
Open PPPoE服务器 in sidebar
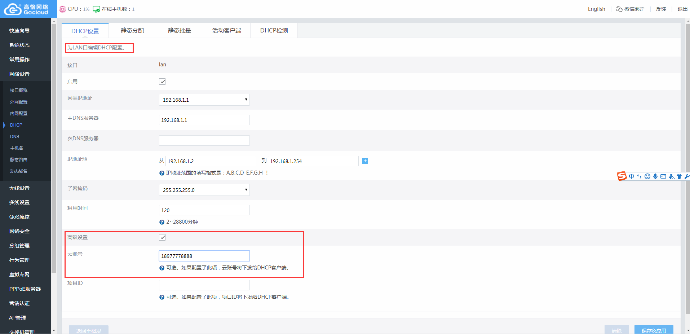[x=25, y=289]
